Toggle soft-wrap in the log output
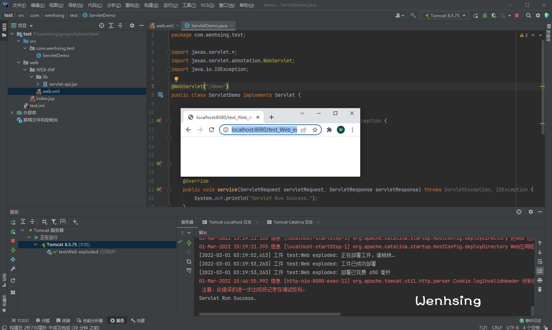 (539, 262)
